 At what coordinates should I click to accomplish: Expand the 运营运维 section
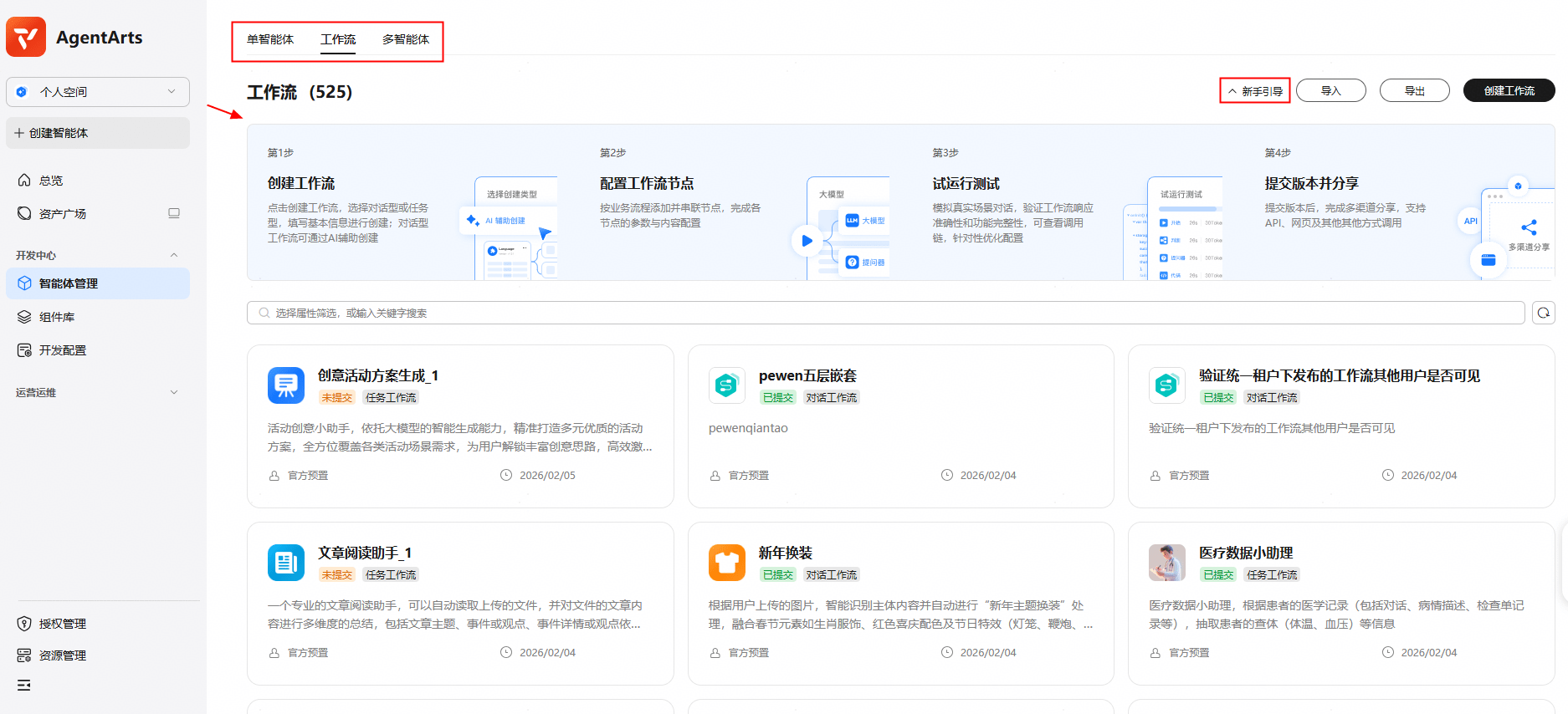pyautogui.click(x=174, y=392)
